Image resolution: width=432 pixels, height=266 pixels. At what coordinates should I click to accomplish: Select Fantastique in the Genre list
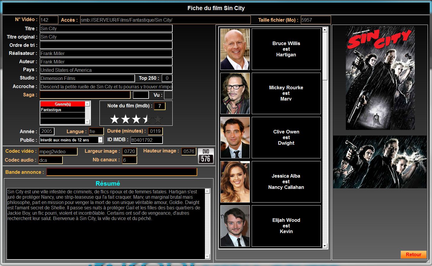[x=62, y=110]
